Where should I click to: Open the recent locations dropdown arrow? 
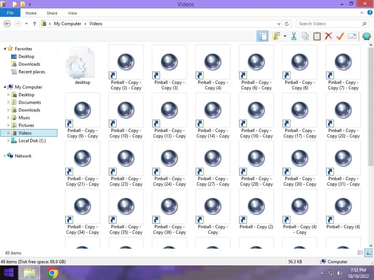[x=26, y=24]
